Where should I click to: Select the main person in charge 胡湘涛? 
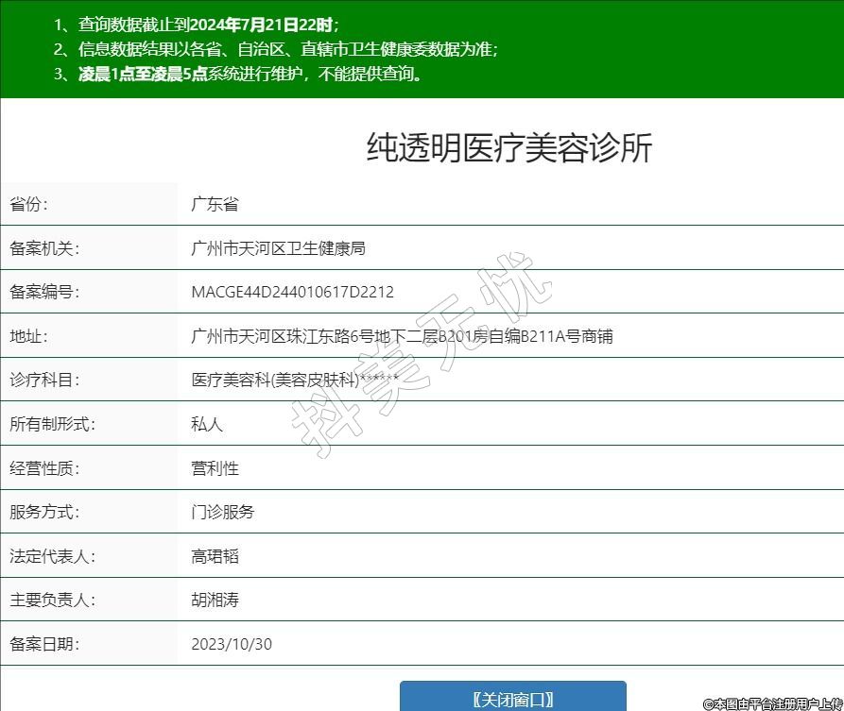coord(215,600)
